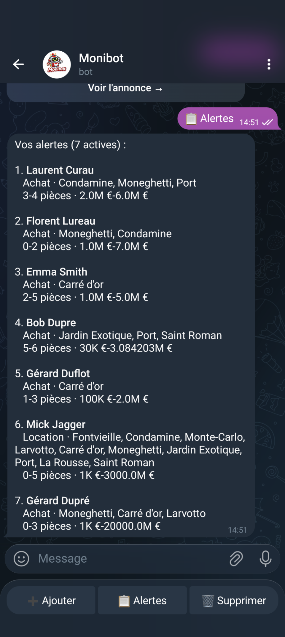Tap the double-check read receipt icon
This screenshot has height=637, width=285.
tap(267, 122)
